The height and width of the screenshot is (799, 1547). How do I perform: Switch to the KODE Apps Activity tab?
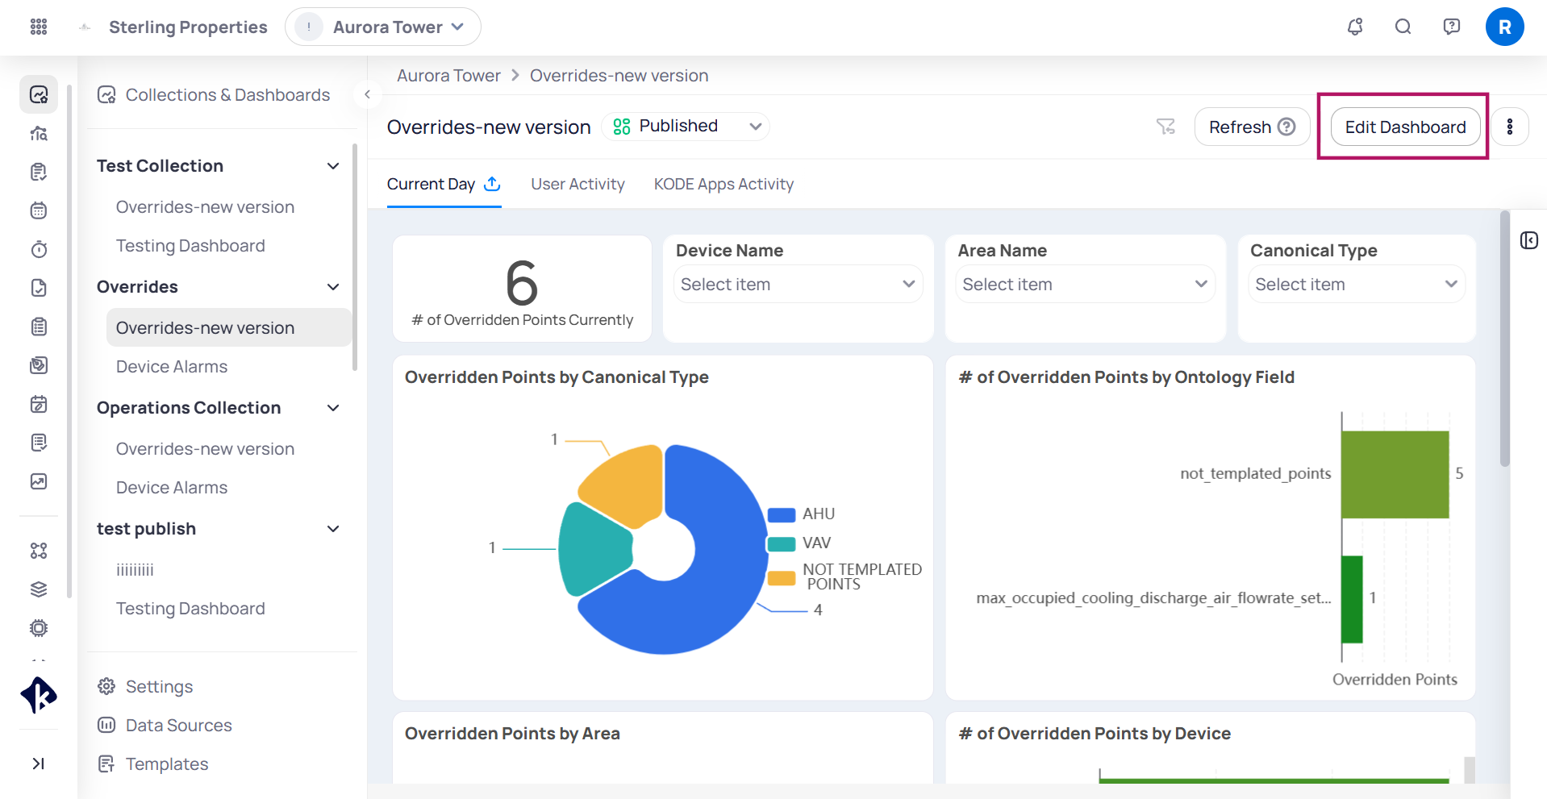[x=723, y=185]
